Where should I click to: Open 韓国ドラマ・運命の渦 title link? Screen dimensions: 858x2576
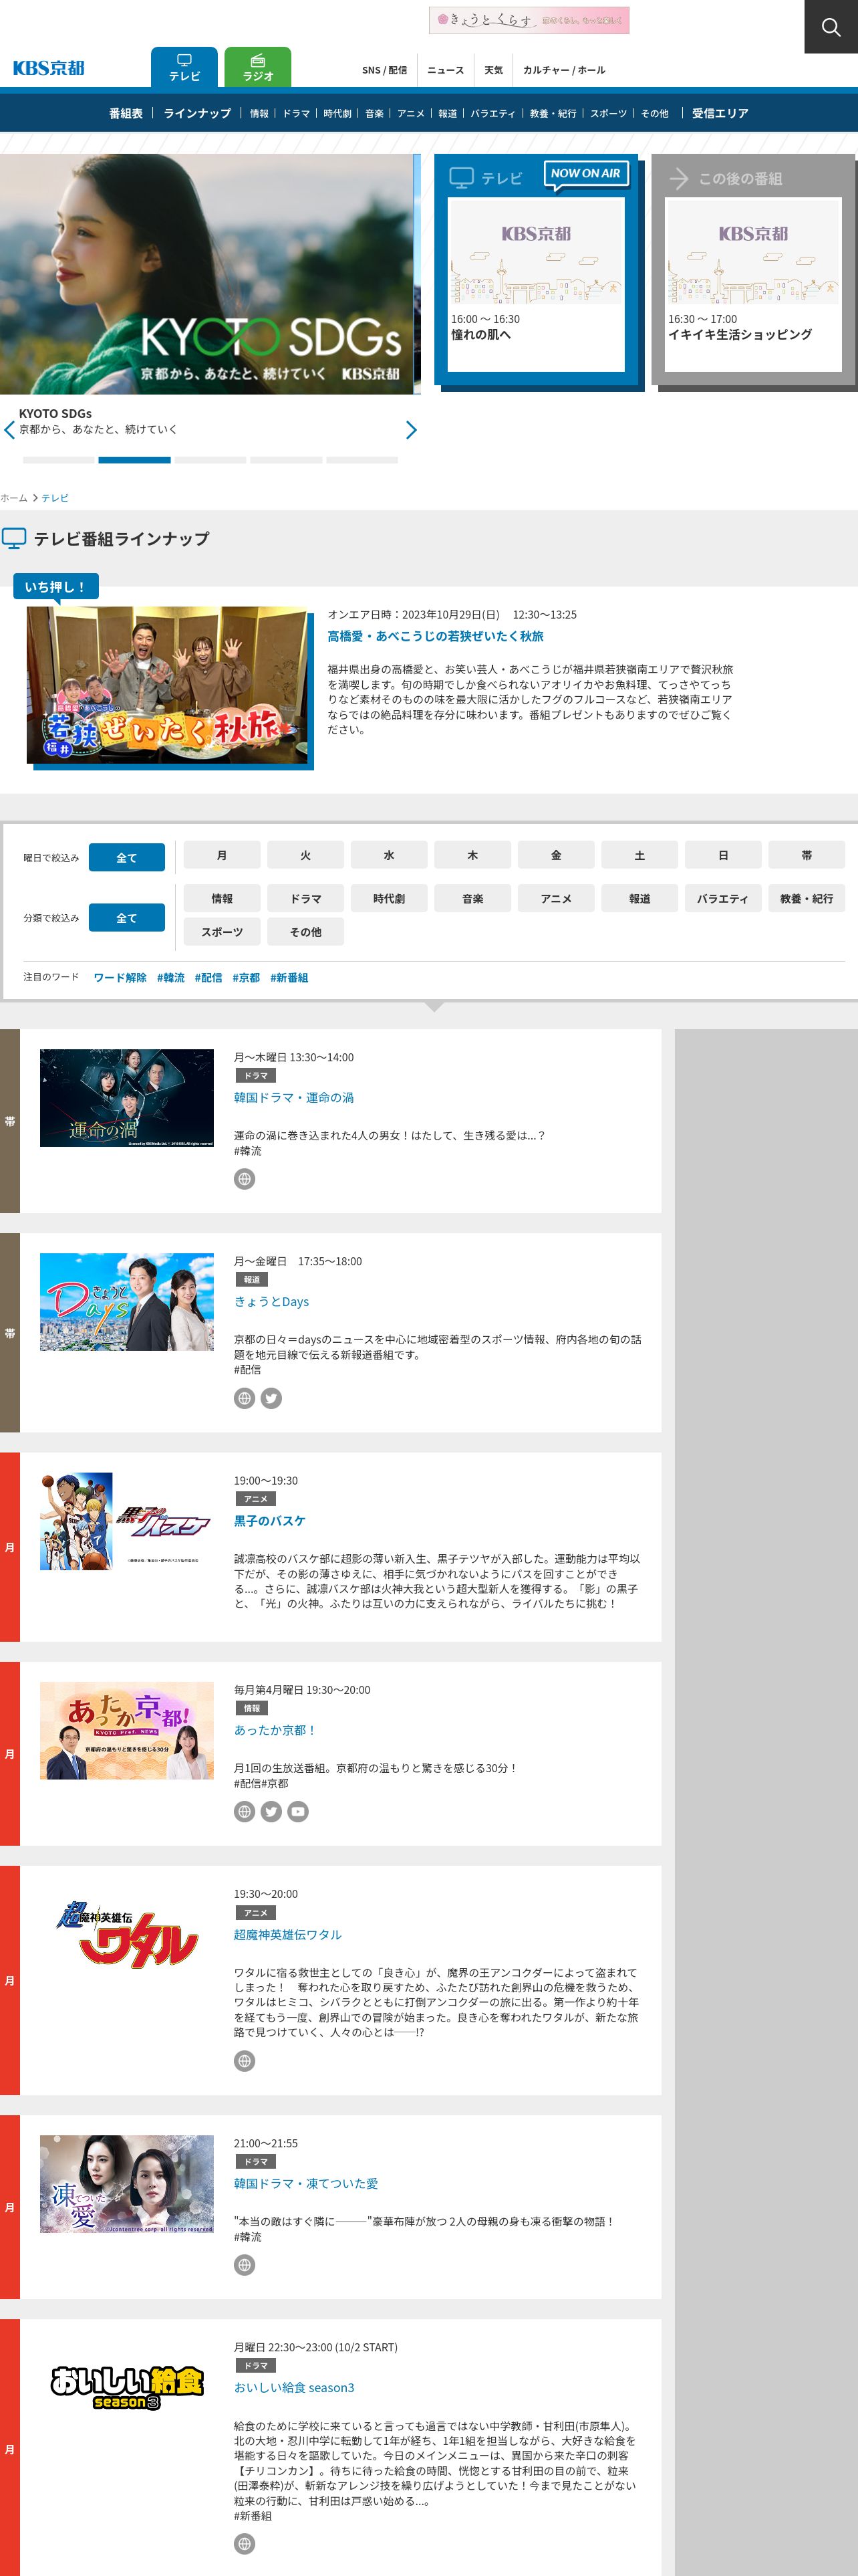click(293, 1098)
